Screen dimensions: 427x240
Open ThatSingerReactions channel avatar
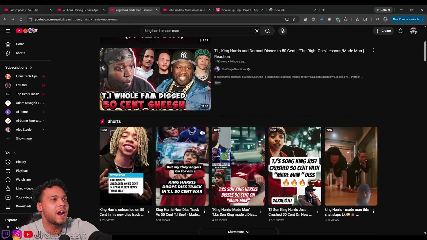click(x=217, y=69)
